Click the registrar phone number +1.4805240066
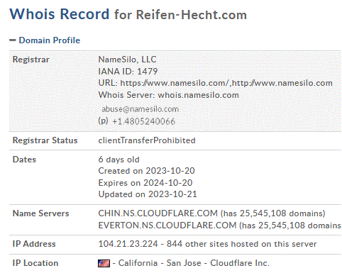The height and width of the screenshot is (273, 342). 143,121
